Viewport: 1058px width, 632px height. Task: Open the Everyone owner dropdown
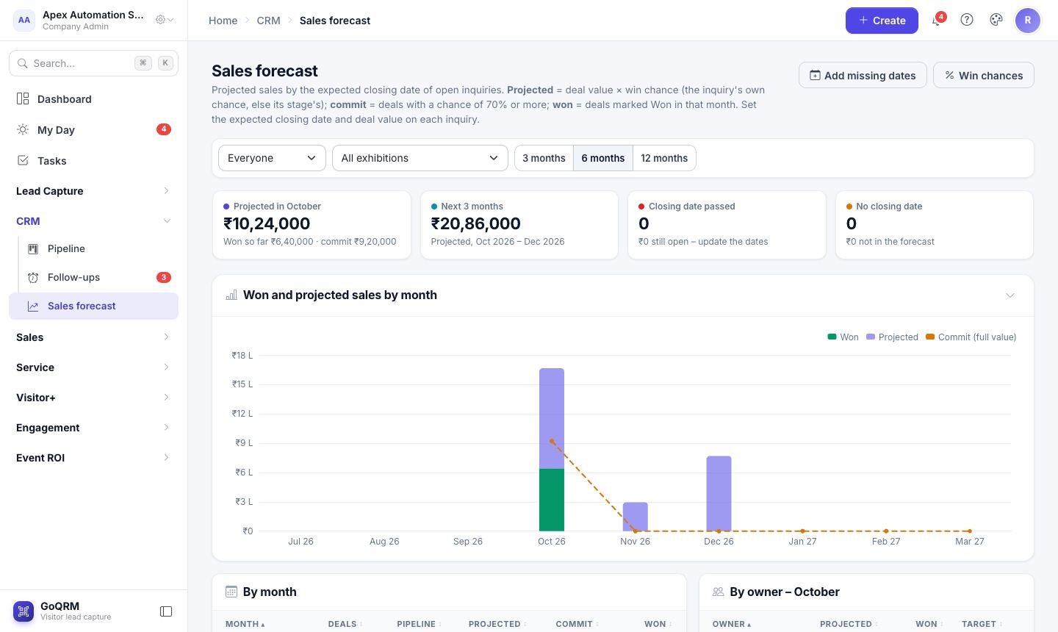[272, 158]
